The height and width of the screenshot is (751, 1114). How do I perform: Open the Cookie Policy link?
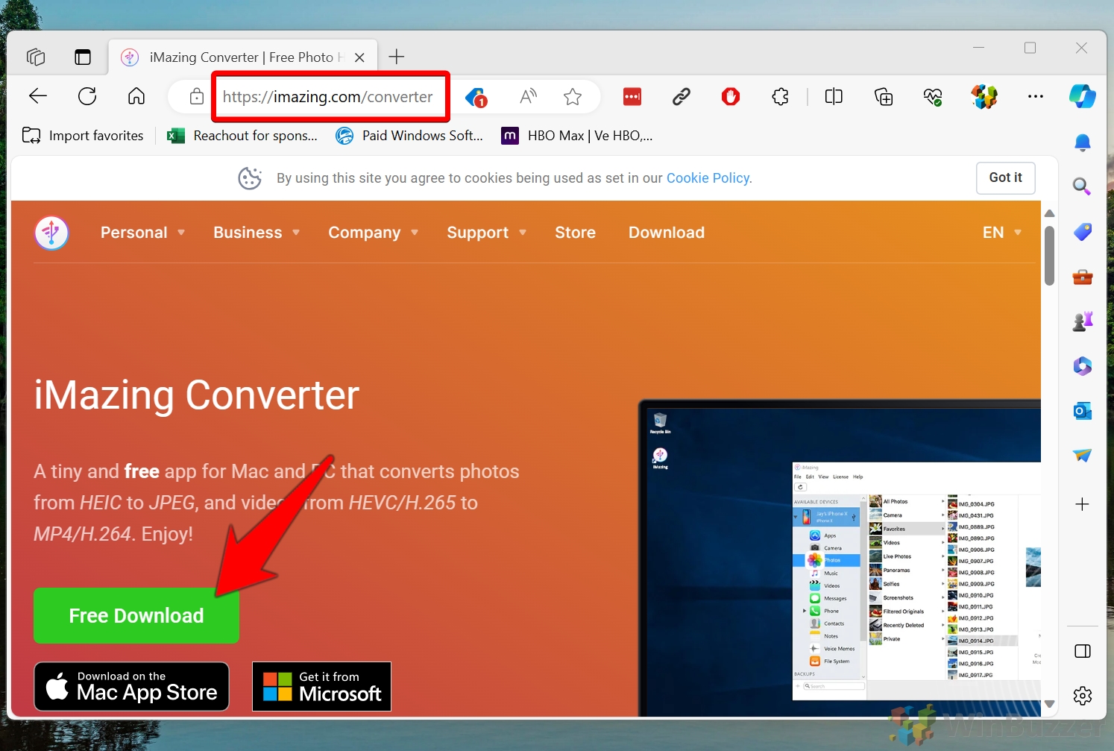708,178
